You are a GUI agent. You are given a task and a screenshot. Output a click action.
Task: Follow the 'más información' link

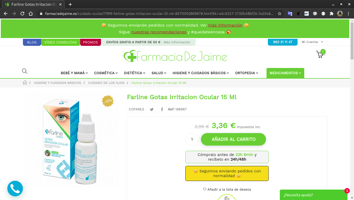(225, 25)
